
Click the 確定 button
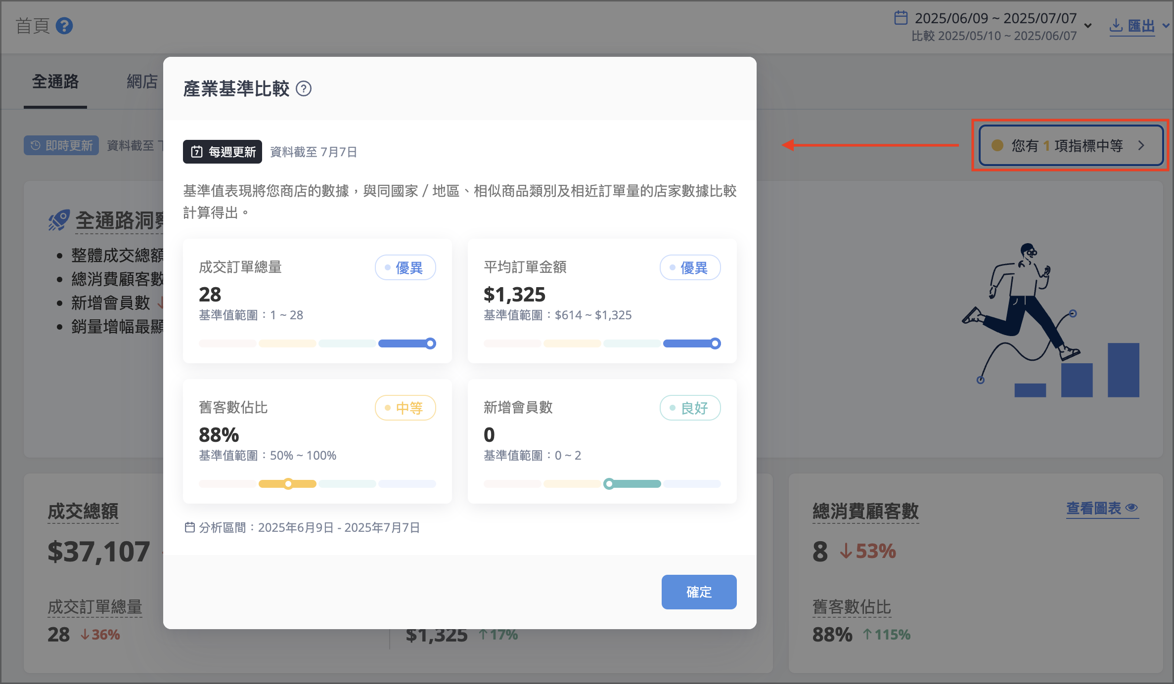point(699,592)
